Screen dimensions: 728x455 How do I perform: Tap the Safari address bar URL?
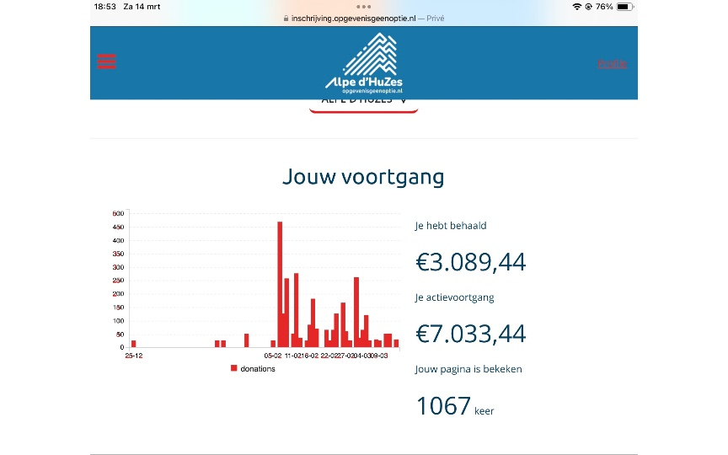click(x=354, y=18)
